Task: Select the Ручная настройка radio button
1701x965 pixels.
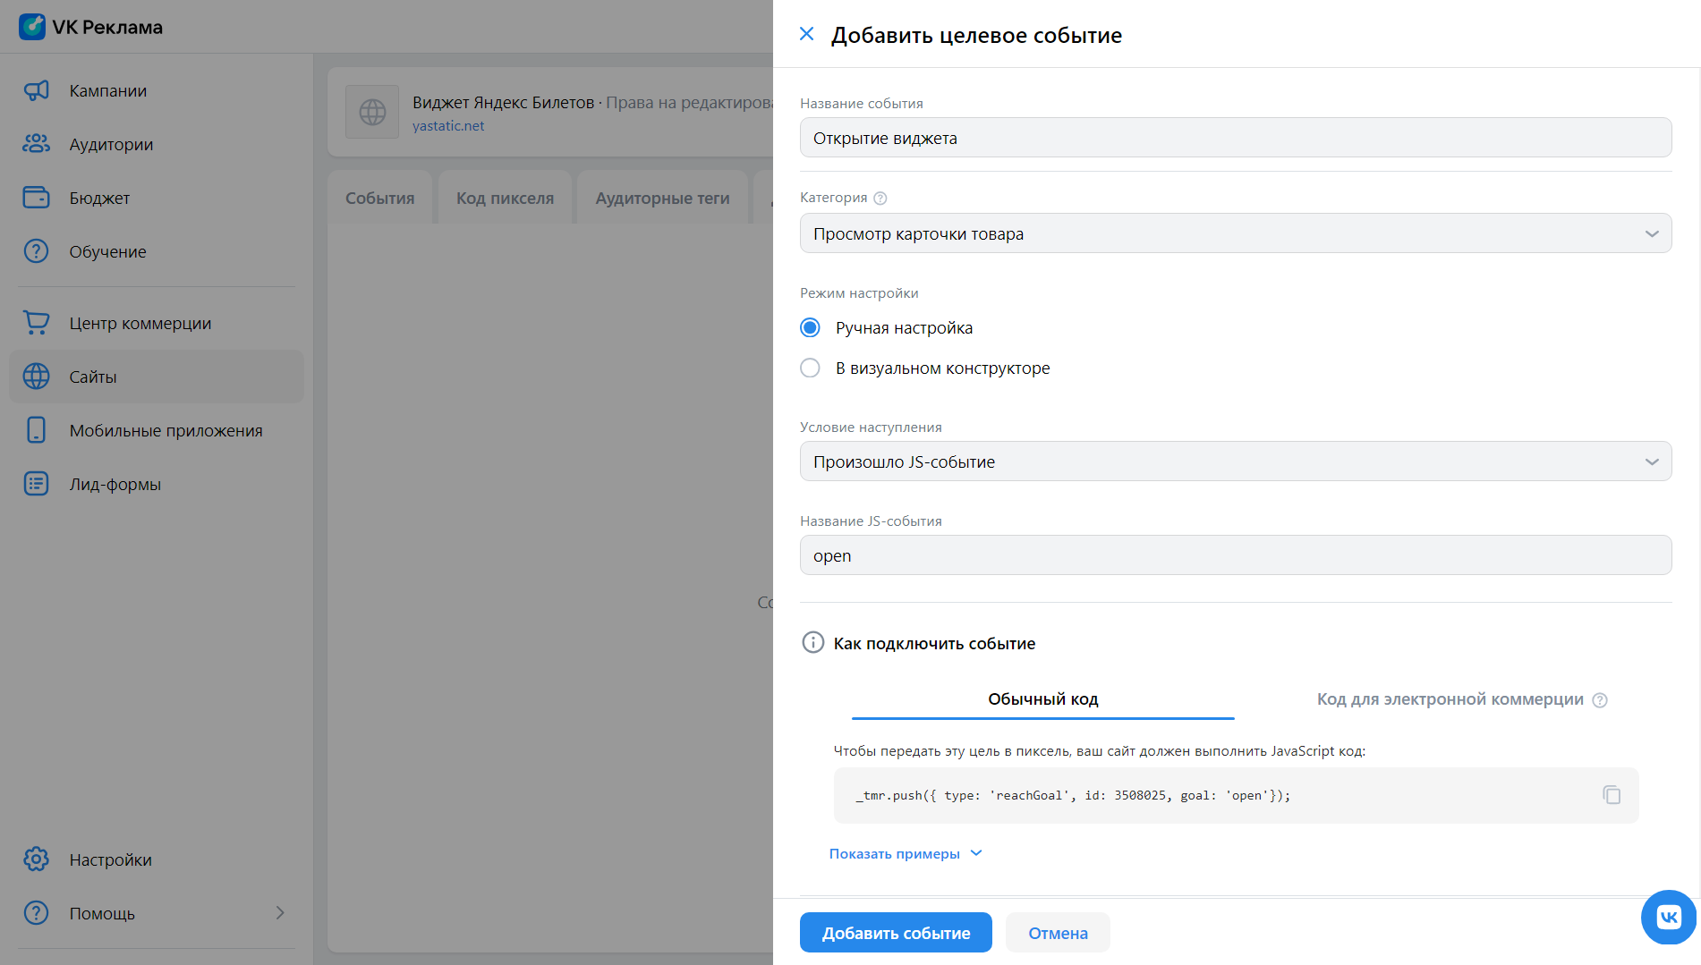Action: point(810,328)
